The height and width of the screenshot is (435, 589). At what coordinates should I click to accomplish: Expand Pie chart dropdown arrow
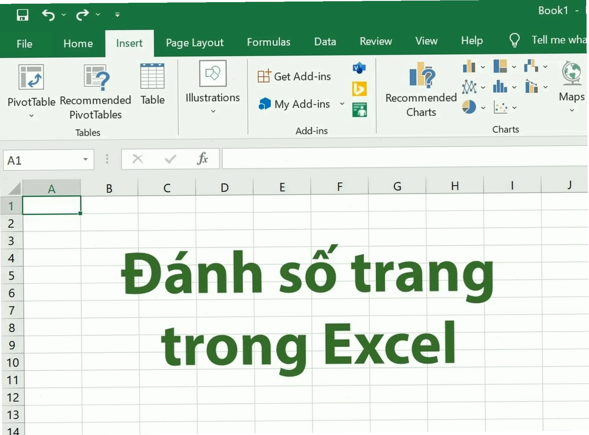pyautogui.click(x=483, y=108)
